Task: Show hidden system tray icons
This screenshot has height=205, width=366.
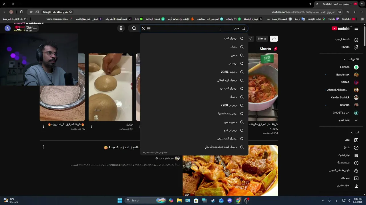Action: [323, 200]
